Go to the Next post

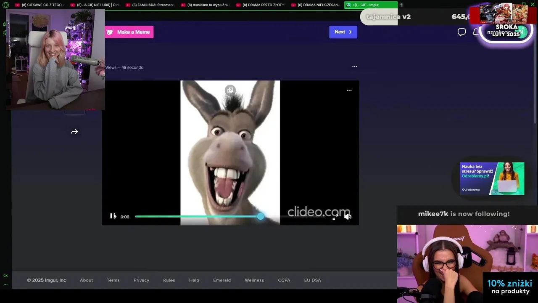coord(343,32)
